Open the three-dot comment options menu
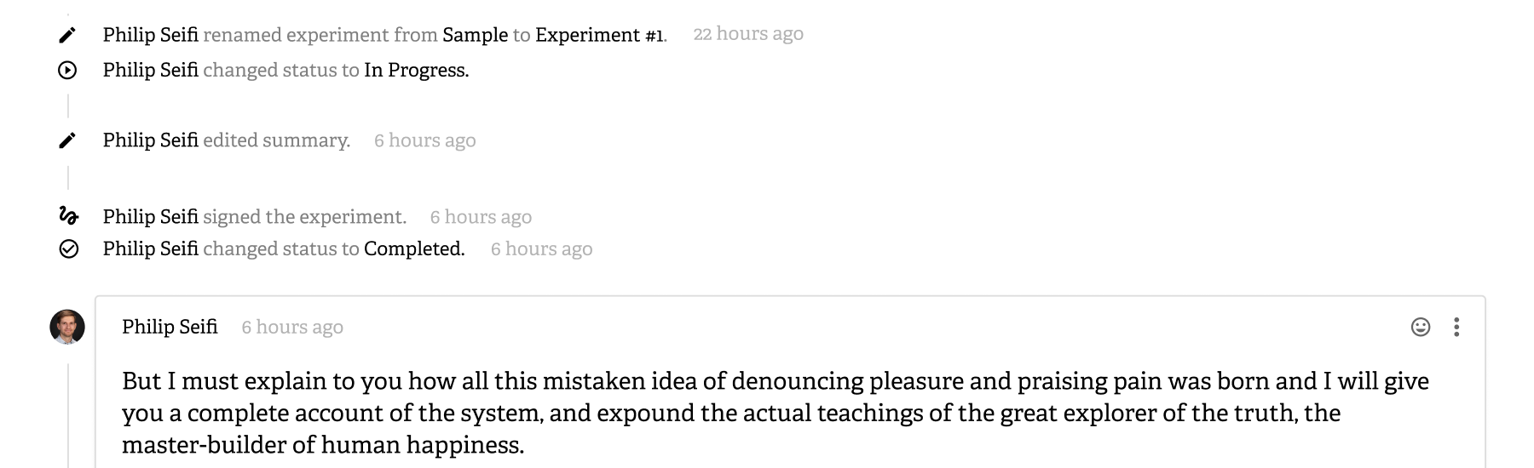The image size is (1534, 468). click(x=1456, y=327)
